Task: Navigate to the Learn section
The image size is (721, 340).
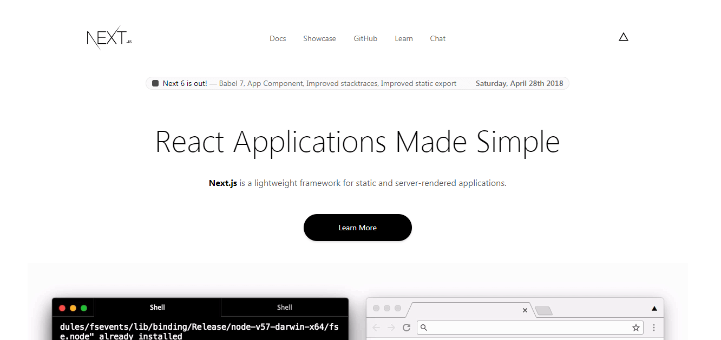Action: pyautogui.click(x=404, y=38)
